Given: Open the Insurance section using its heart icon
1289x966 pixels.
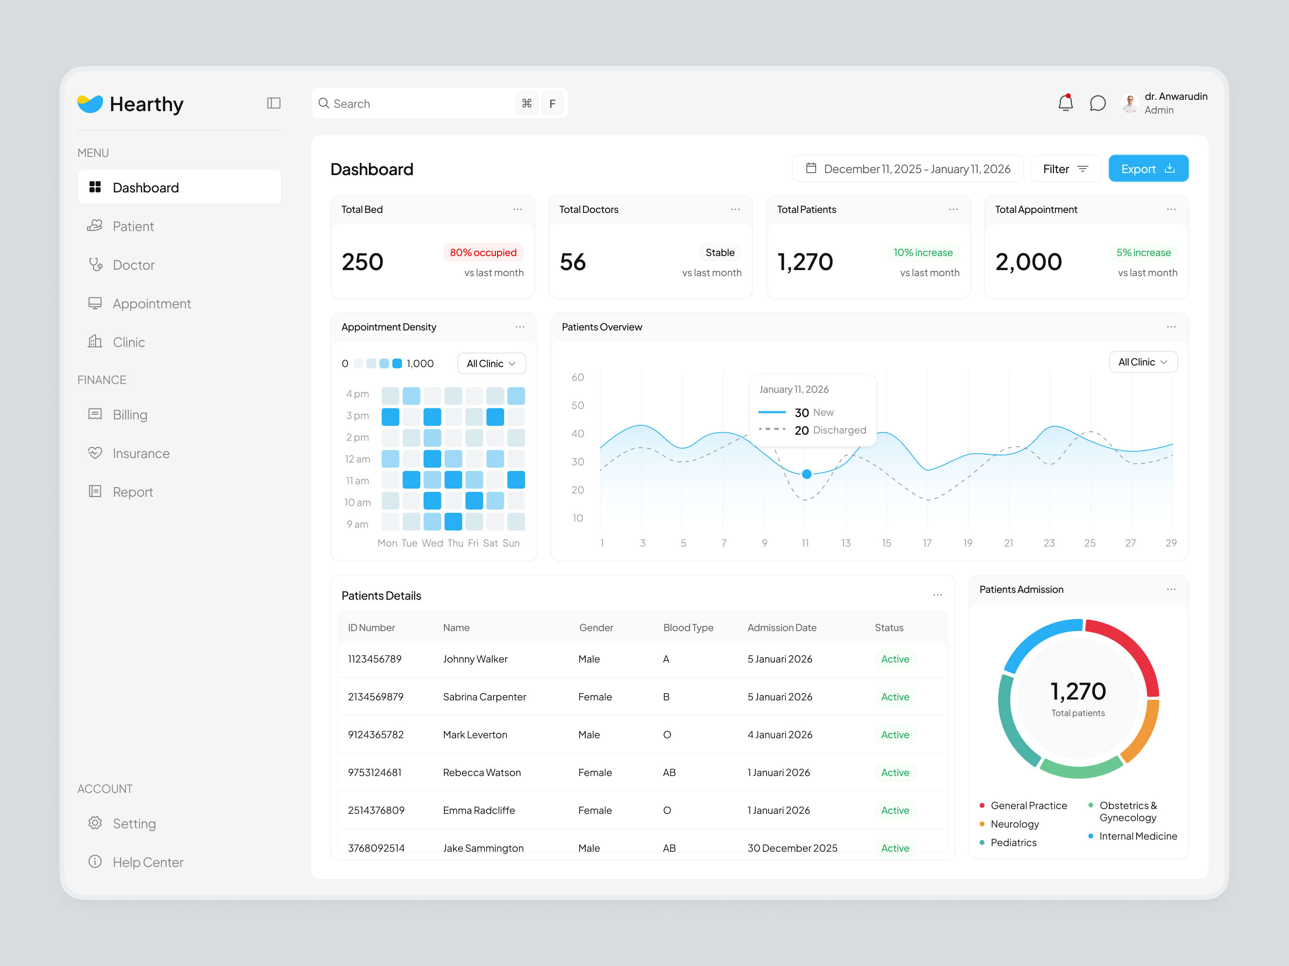Looking at the screenshot, I should click(x=95, y=453).
